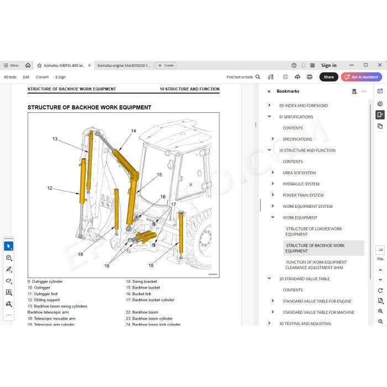Open FUNCTION OF WORK EQUIPMENT CLEARANCE ADJUSTMENT SHIM
The image size is (387, 387).
316,265
